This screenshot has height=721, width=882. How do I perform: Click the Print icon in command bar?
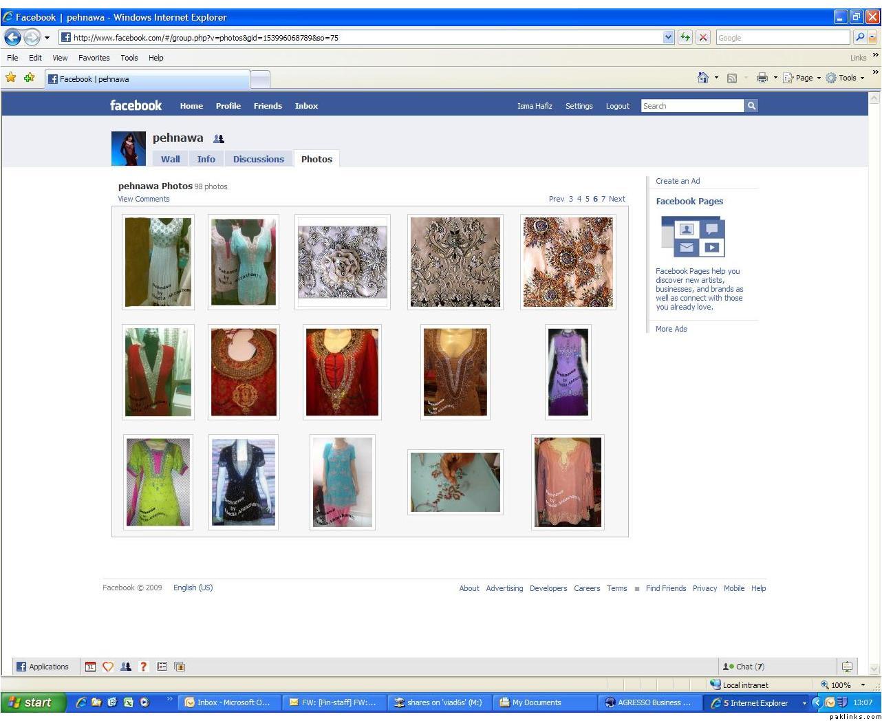pyautogui.click(x=762, y=78)
